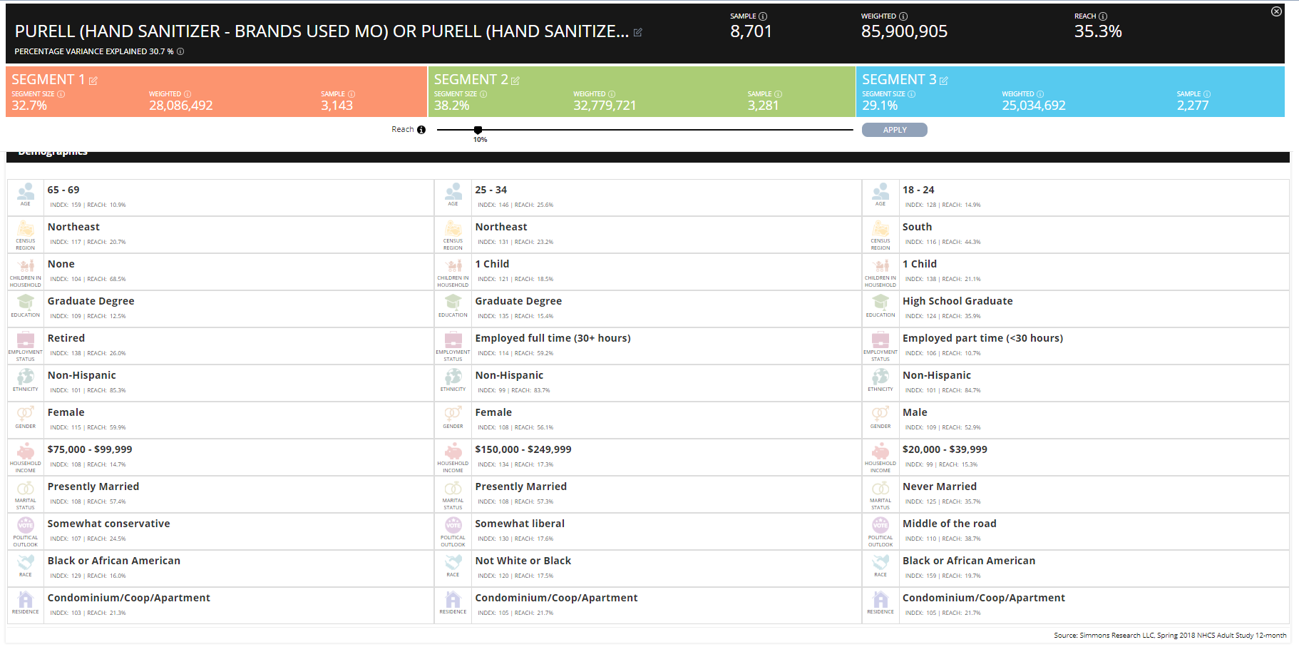Click the Reach slider info icon
Image resolution: width=1299 pixels, height=647 pixels.
(x=421, y=130)
